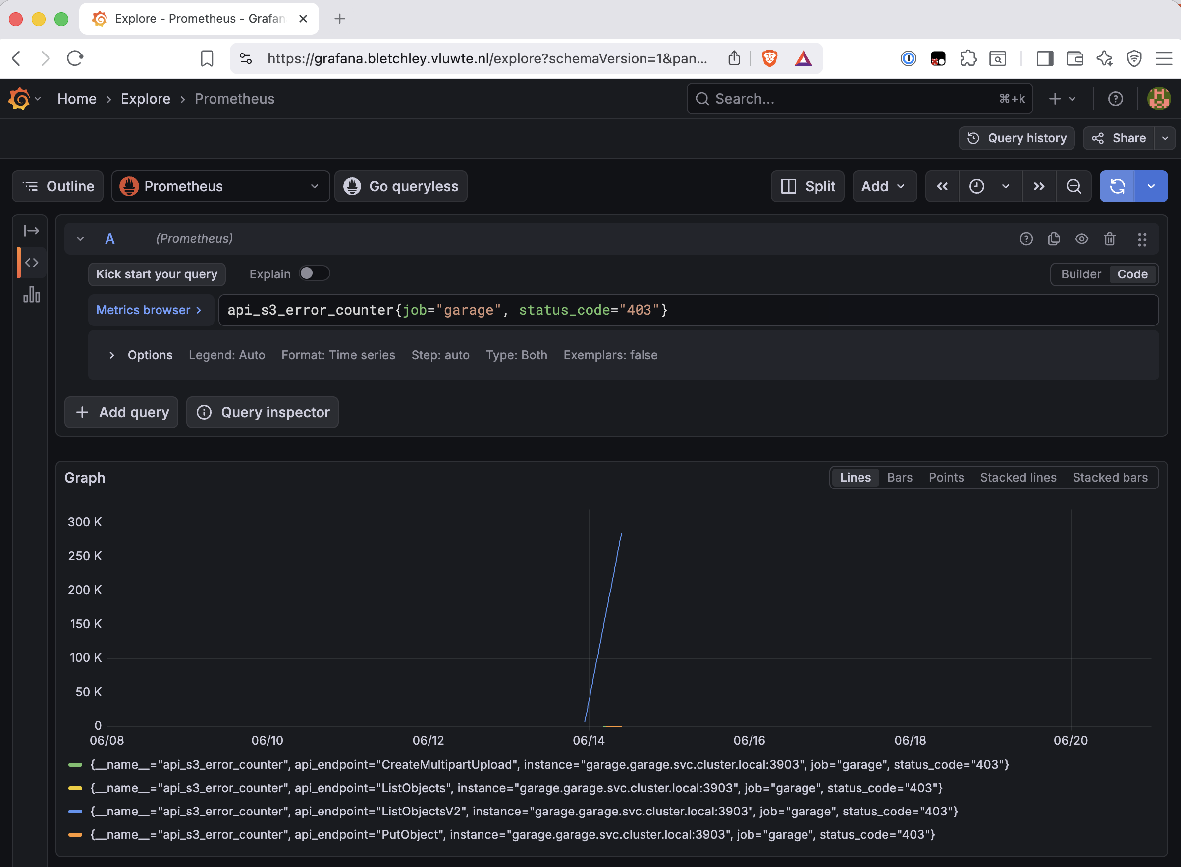Toggle the Explain switch
Image resolution: width=1181 pixels, height=867 pixels.
(x=314, y=273)
